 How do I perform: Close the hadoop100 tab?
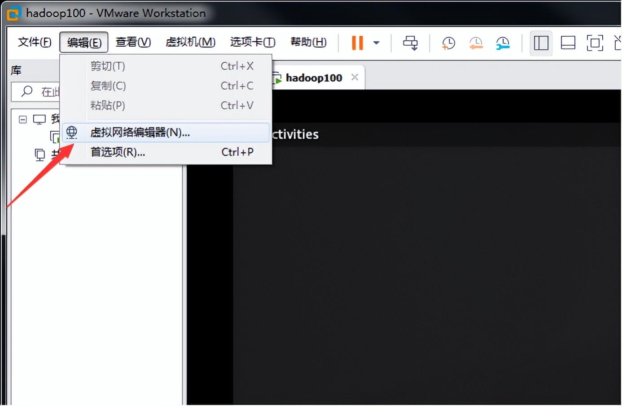tap(355, 77)
